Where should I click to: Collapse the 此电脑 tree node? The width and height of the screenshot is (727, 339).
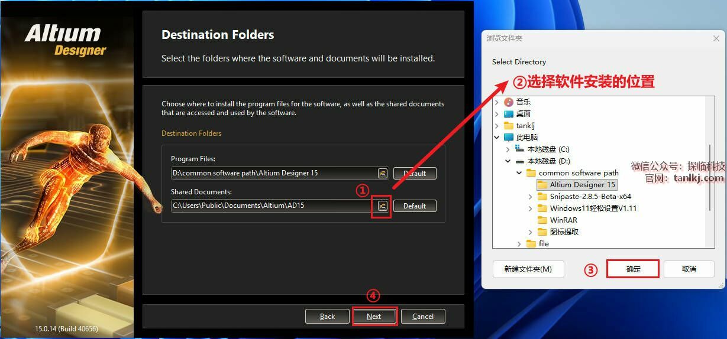tap(497, 137)
